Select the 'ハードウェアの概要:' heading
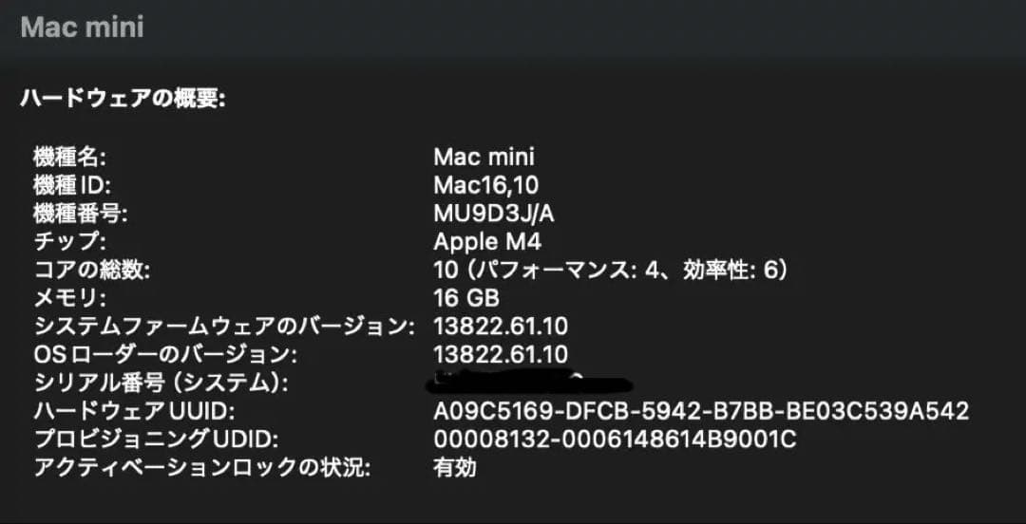The width and height of the screenshot is (1026, 524). tap(123, 99)
